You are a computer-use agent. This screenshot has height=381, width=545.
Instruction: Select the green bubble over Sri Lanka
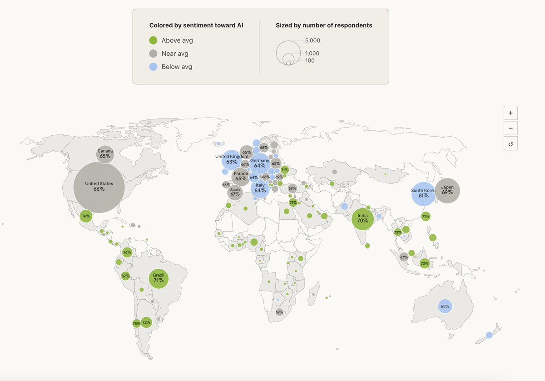[x=367, y=246]
